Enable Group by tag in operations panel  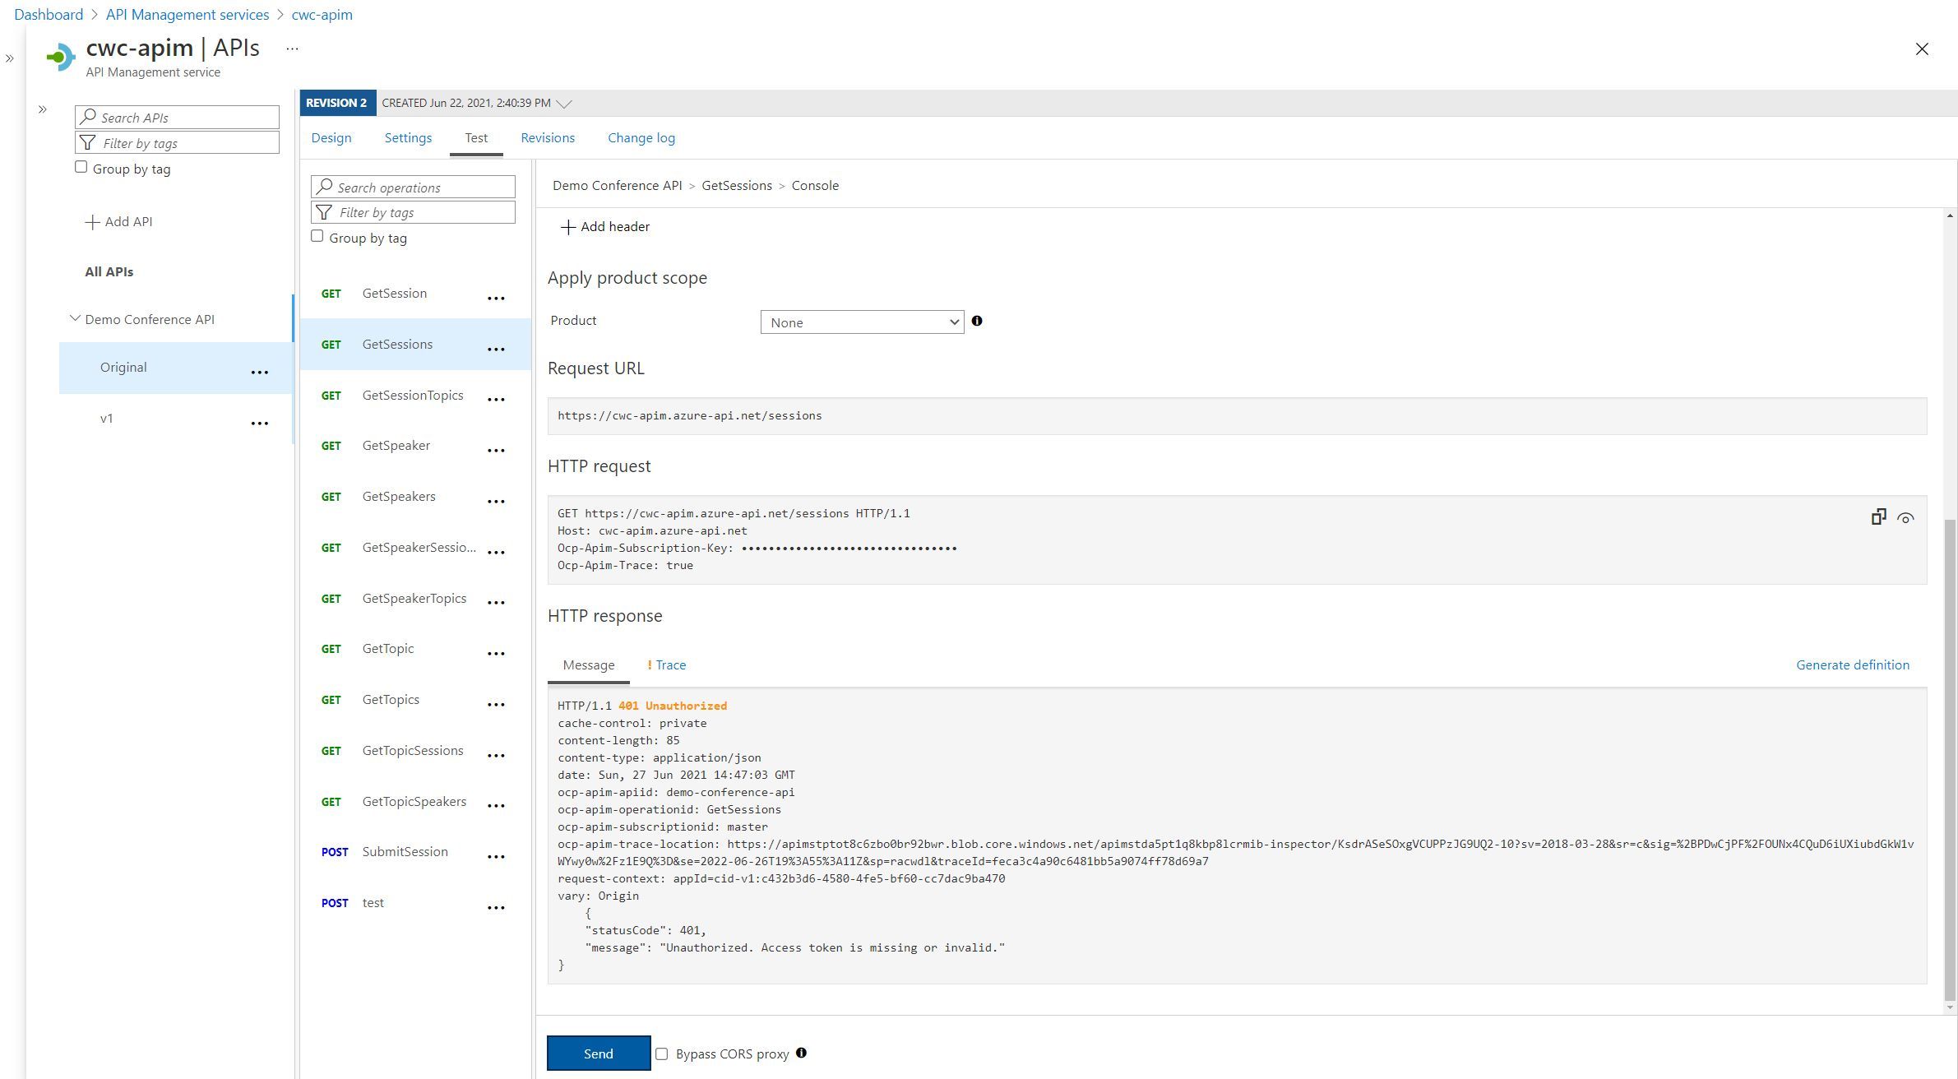(316, 237)
